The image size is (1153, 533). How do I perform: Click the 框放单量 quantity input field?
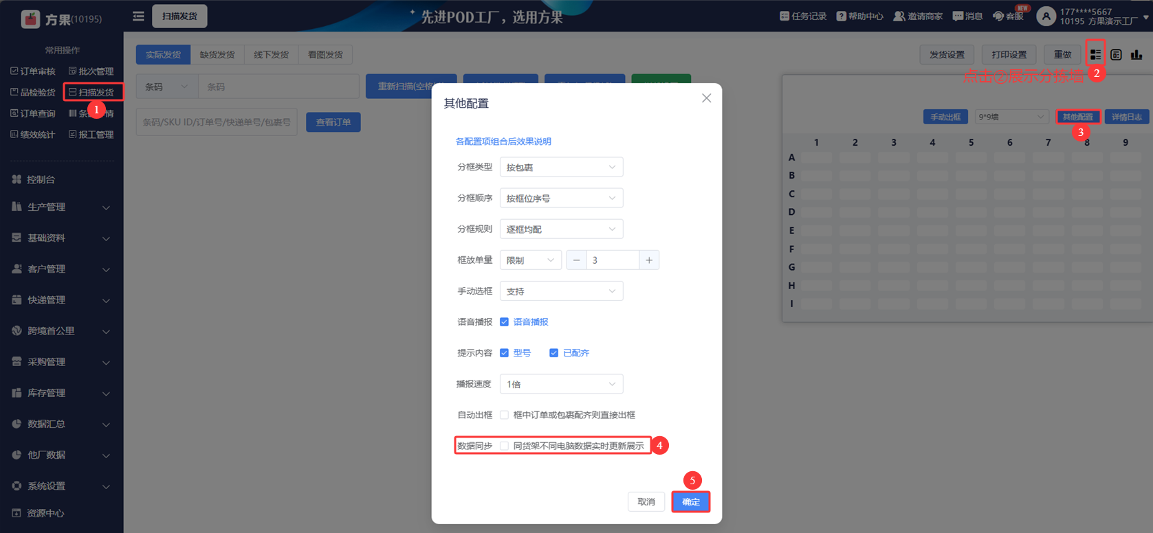pos(613,260)
